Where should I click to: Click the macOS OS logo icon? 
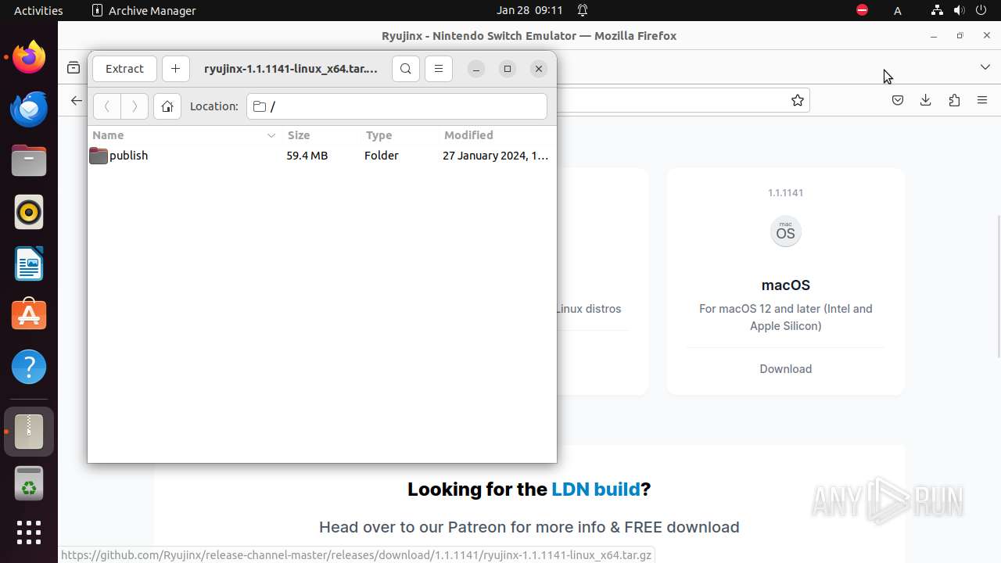tap(786, 231)
